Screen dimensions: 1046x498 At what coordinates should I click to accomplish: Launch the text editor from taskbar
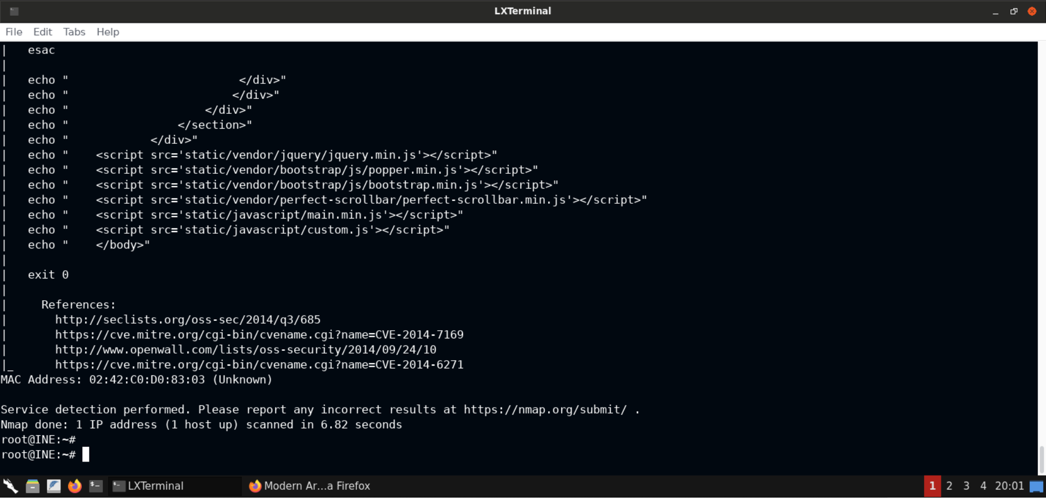[53, 486]
